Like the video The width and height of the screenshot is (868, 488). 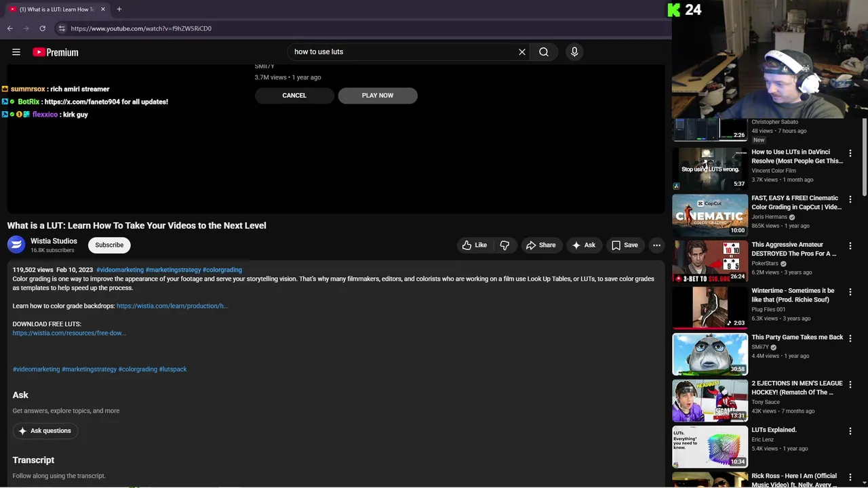pyautogui.click(x=475, y=245)
